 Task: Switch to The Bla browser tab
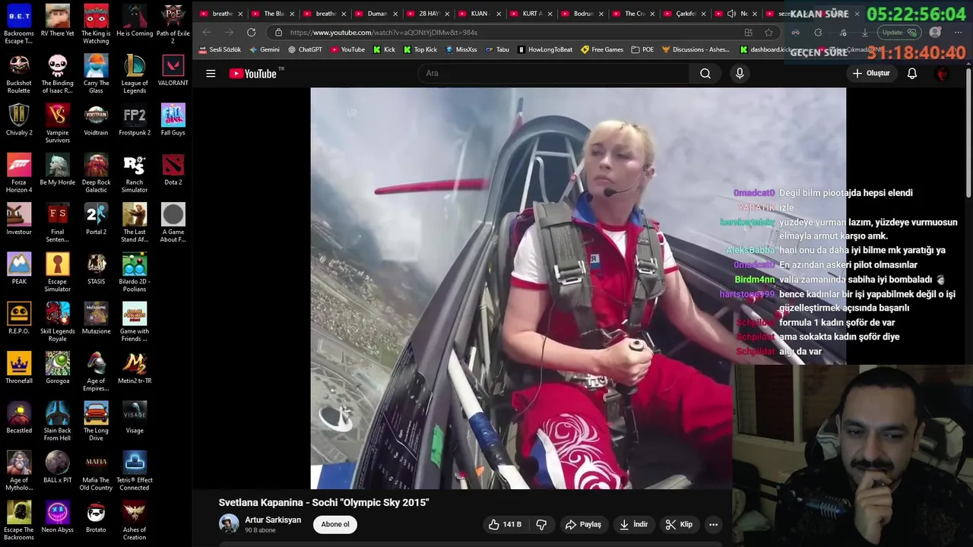point(273,14)
